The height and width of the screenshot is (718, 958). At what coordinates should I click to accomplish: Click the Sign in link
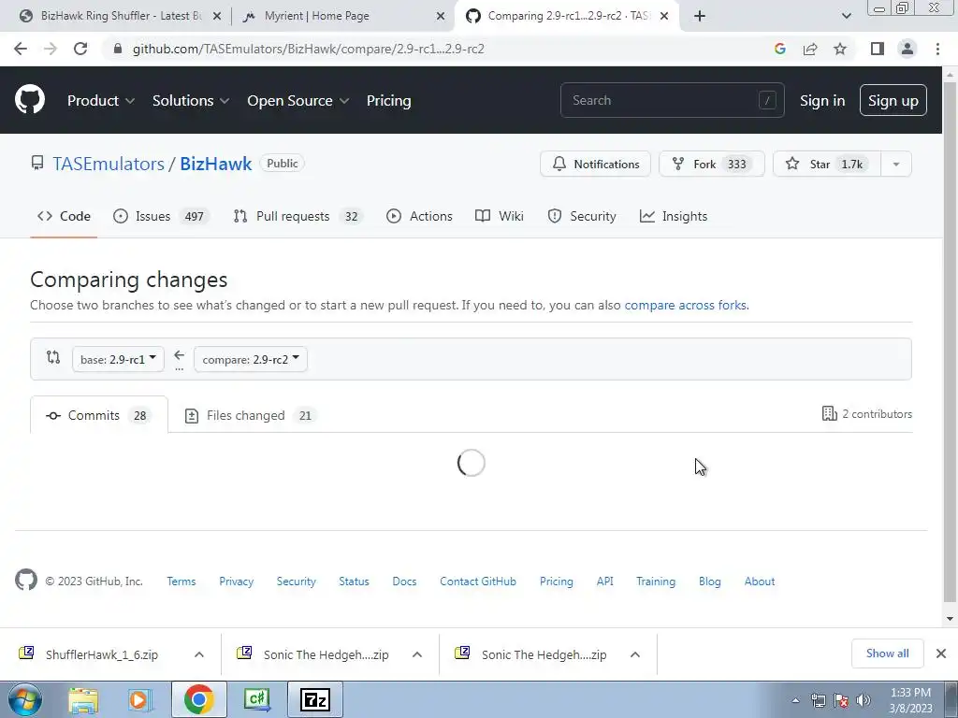(822, 101)
